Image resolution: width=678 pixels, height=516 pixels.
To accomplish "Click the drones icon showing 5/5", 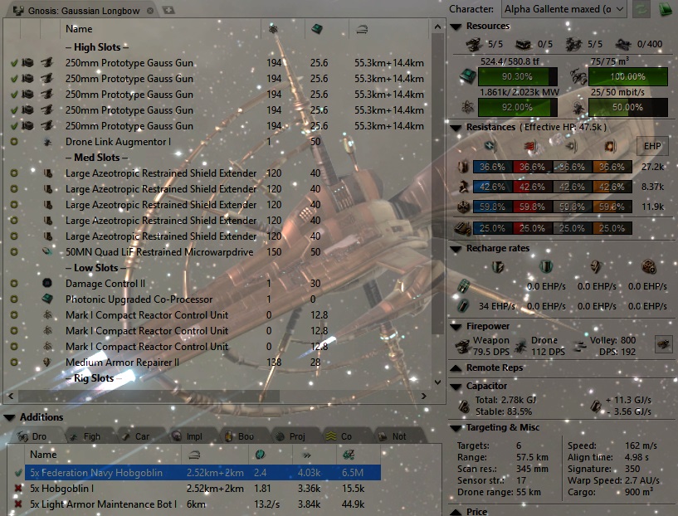I will pyautogui.click(x=573, y=44).
